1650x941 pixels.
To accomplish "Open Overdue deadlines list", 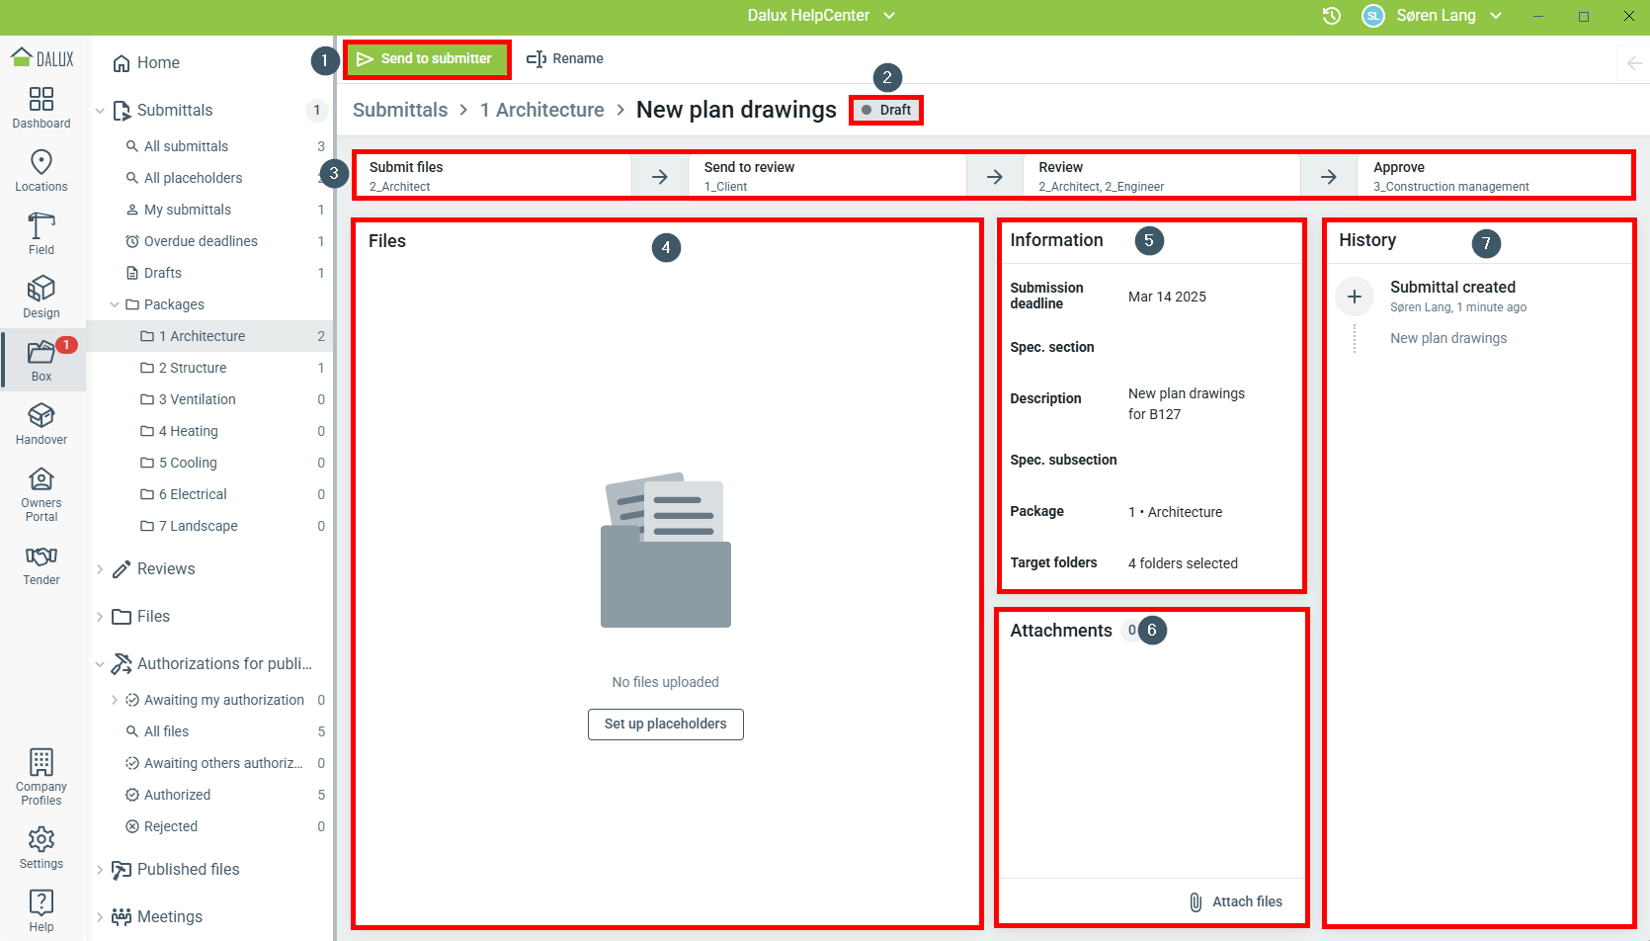I will tap(201, 241).
